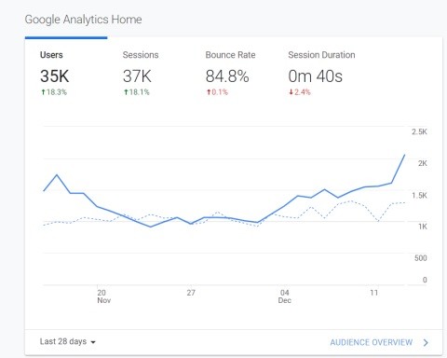Click the 37K sessions value
Viewport: 447px width, 358px height.
[137, 76]
